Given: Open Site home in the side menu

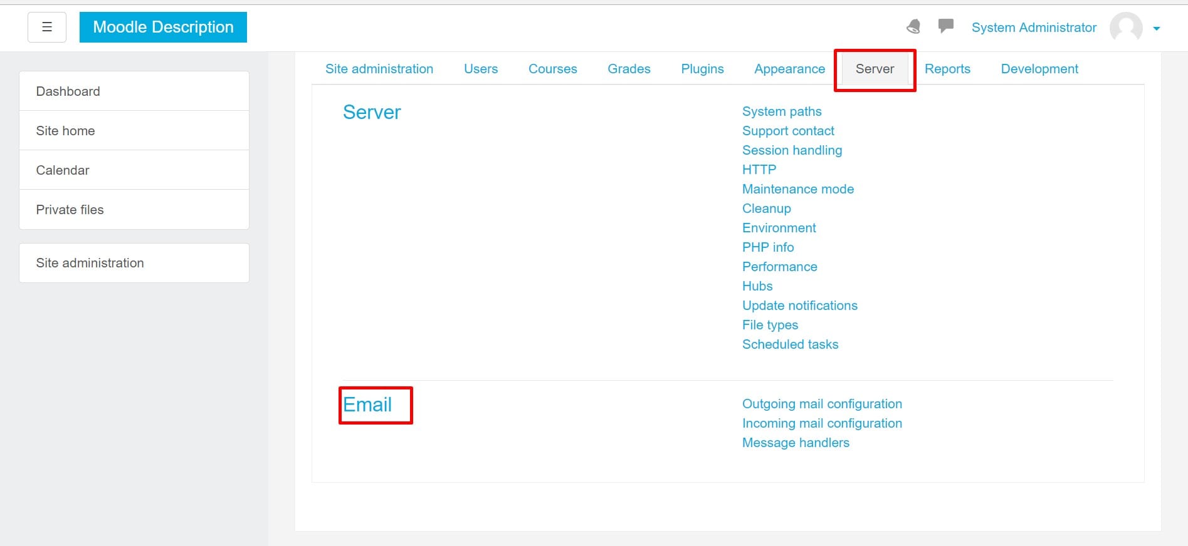Looking at the screenshot, I should click(134, 131).
